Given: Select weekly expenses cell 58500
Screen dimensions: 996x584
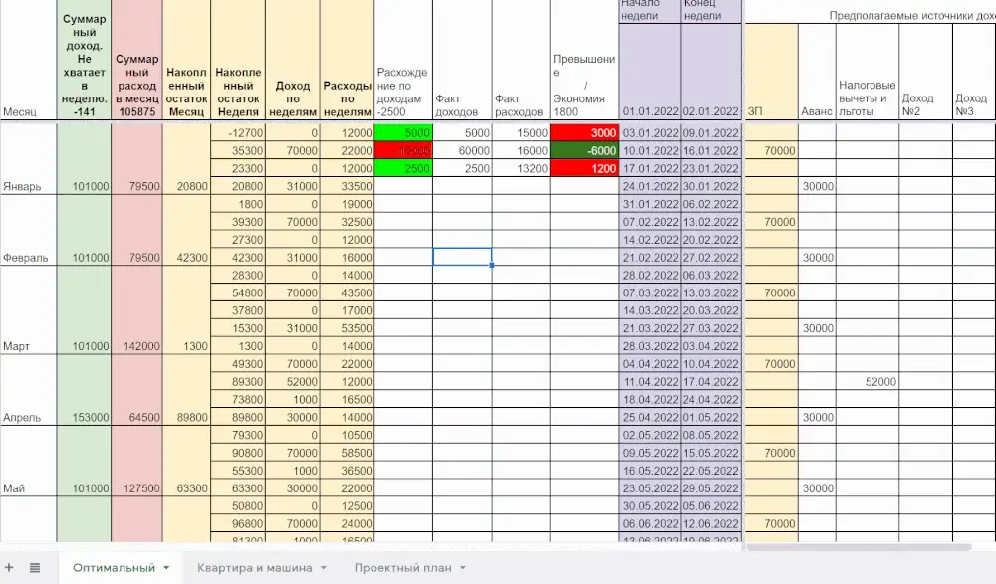Looking at the screenshot, I should pyautogui.click(x=347, y=453).
